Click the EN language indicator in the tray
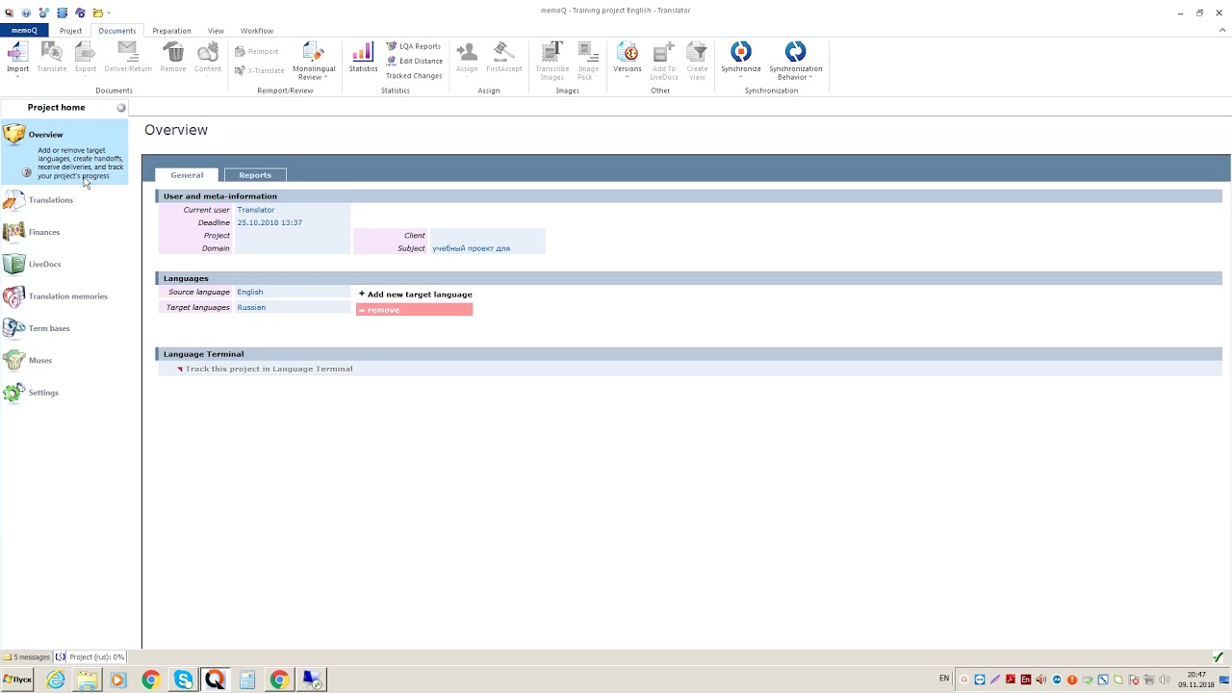The width and height of the screenshot is (1232, 693). coord(944,679)
